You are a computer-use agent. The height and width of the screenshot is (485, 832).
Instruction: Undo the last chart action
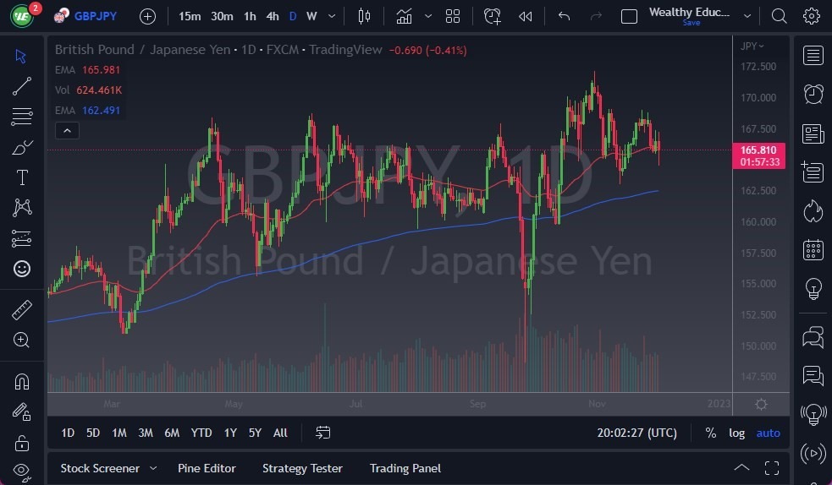564,16
